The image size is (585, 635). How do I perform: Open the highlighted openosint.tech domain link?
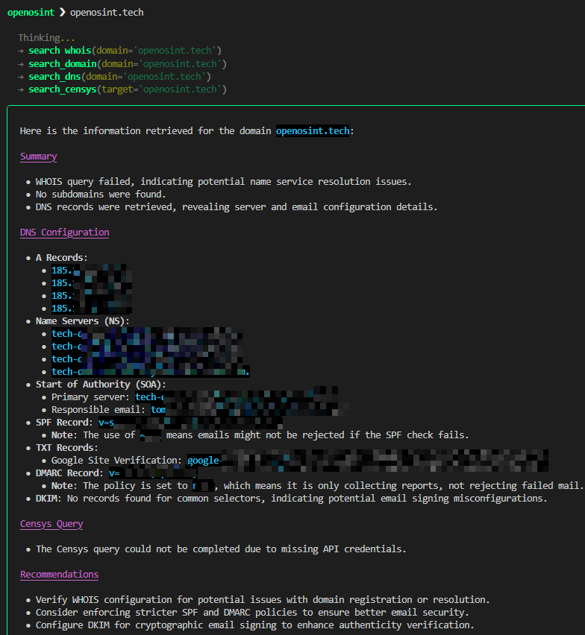(313, 131)
